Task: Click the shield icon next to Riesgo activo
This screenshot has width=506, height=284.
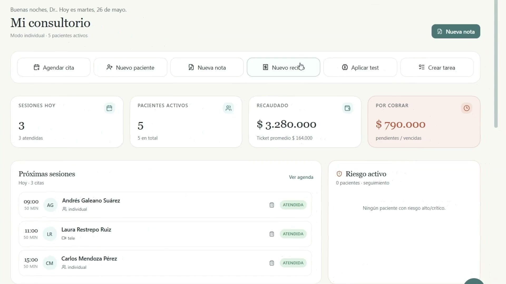Action: [339, 174]
